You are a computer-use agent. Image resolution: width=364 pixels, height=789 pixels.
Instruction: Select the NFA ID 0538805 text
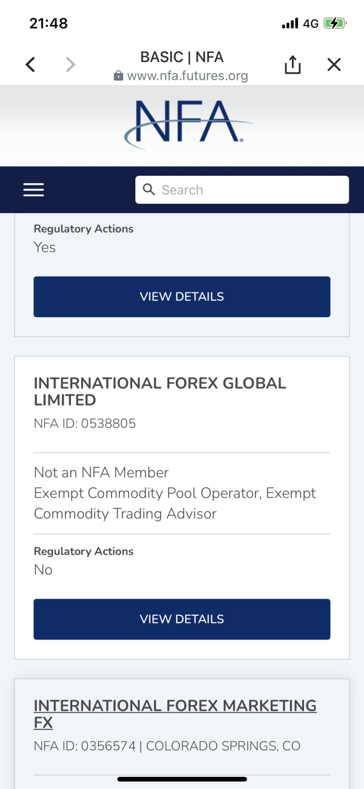point(85,423)
